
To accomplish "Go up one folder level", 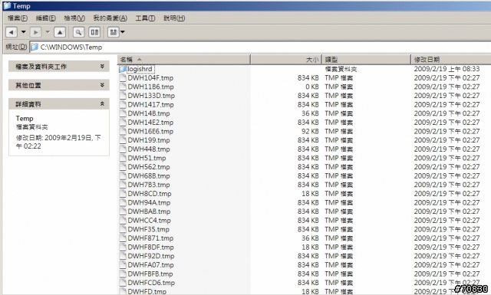I will pyautogui.click(x=60, y=32).
